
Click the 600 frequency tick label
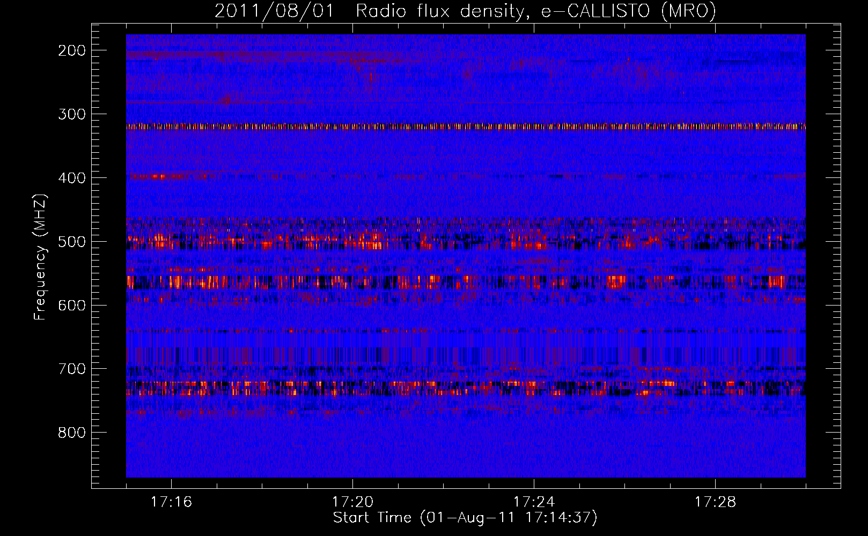(x=71, y=306)
